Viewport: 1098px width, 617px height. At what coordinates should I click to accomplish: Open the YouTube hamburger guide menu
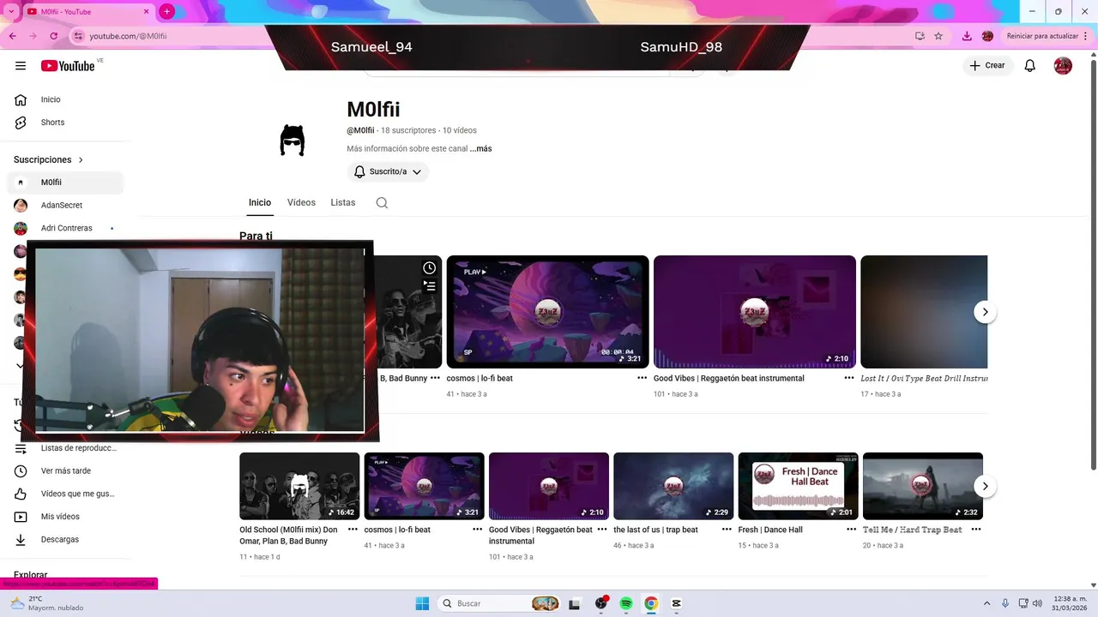click(x=21, y=66)
